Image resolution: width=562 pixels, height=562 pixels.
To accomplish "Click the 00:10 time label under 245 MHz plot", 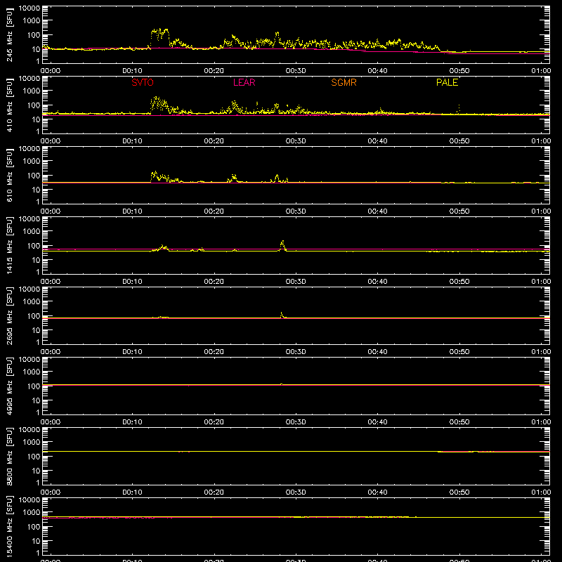I will (132, 71).
